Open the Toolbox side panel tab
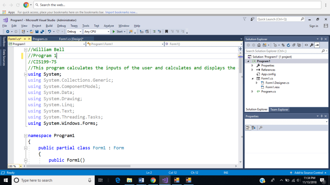 point(4,41)
